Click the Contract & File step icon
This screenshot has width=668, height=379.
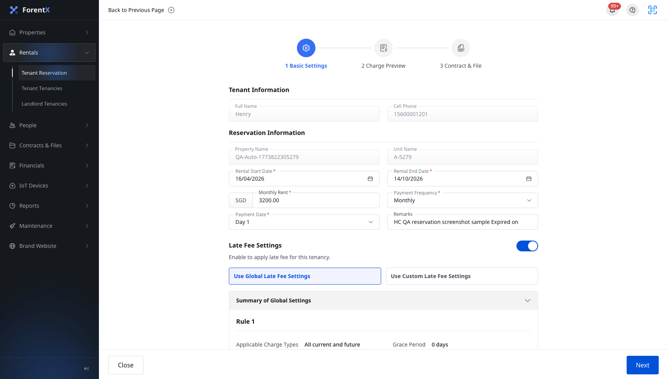(461, 48)
